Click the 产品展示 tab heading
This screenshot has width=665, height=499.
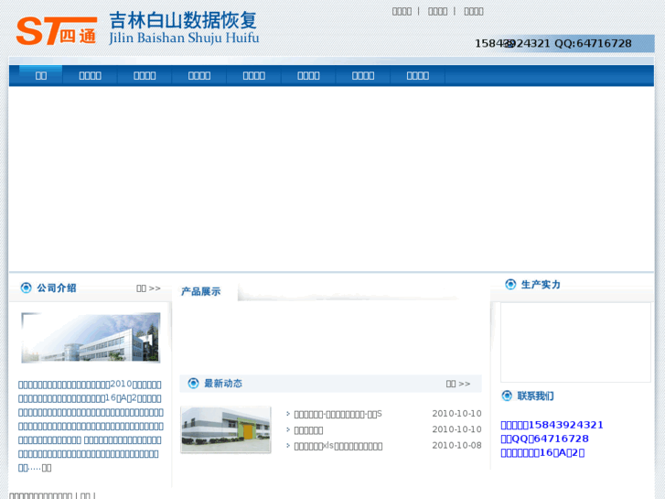click(x=200, y=292)
